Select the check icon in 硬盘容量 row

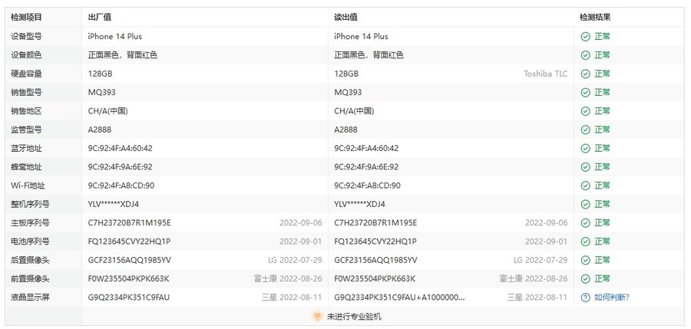pos(585,74)
